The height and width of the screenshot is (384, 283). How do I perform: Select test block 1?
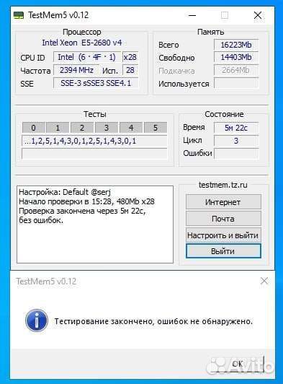[x=58, y=128]
